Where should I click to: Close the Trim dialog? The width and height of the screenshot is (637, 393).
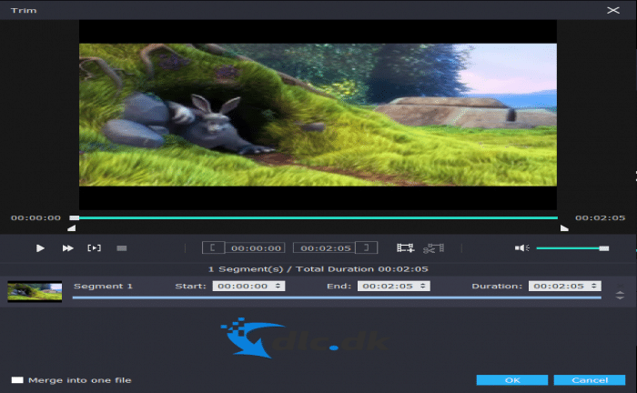(612, 8)
